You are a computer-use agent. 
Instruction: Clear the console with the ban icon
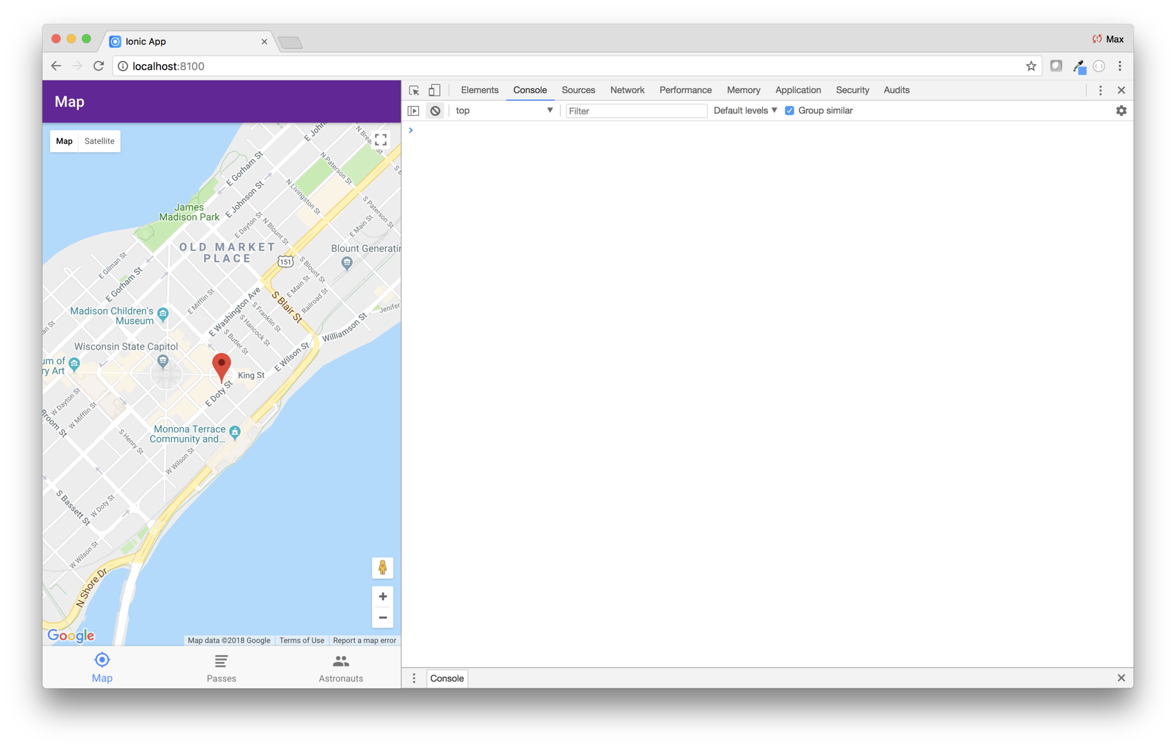click(x=435, y=111)
